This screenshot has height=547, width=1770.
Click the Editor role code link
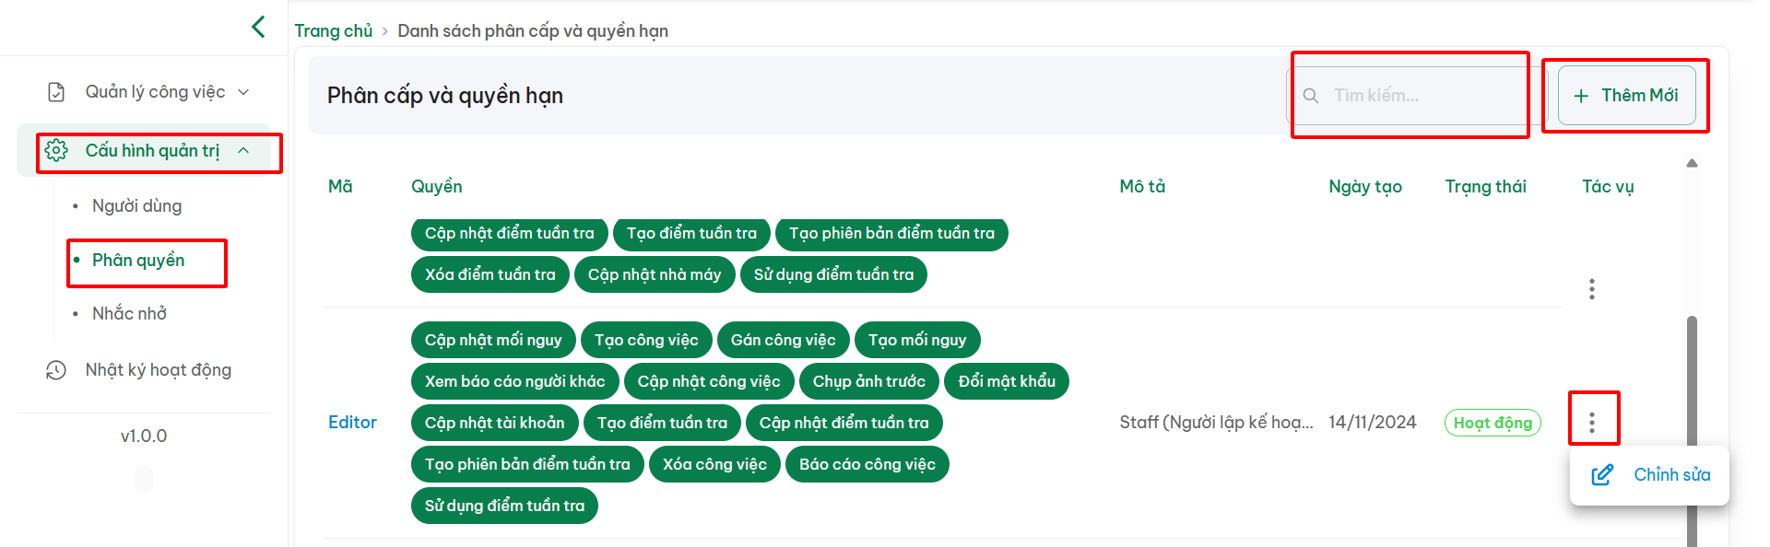(x=352, y=423)
